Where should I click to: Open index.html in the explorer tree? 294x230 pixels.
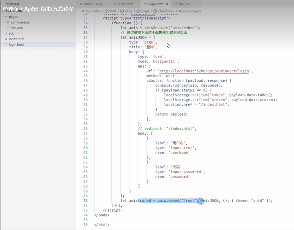click(17, 39)
